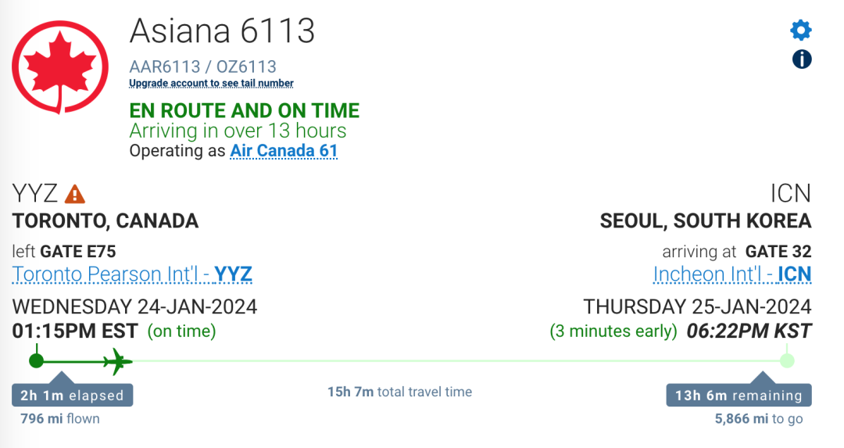Screen dimensions: 844x448
Task: Click the orange warning triangle beside YYZ
Action: (75, 194)
